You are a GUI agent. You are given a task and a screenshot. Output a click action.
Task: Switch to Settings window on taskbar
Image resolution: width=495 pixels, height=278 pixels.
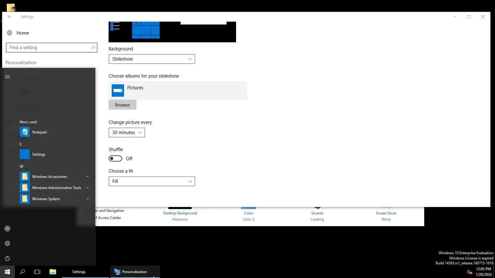click(85, 272)
